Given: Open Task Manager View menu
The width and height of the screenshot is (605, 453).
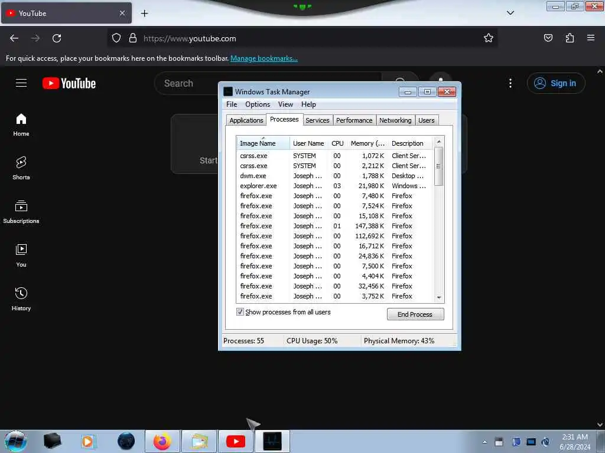Looking at the screenshot, I should coord(285,104).
